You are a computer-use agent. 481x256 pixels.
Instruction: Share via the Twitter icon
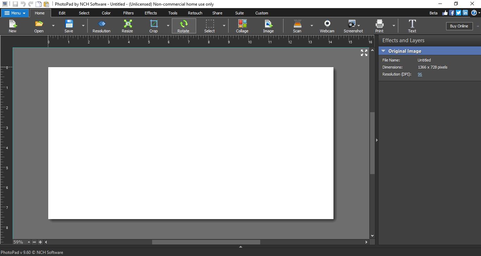point(458,13)
